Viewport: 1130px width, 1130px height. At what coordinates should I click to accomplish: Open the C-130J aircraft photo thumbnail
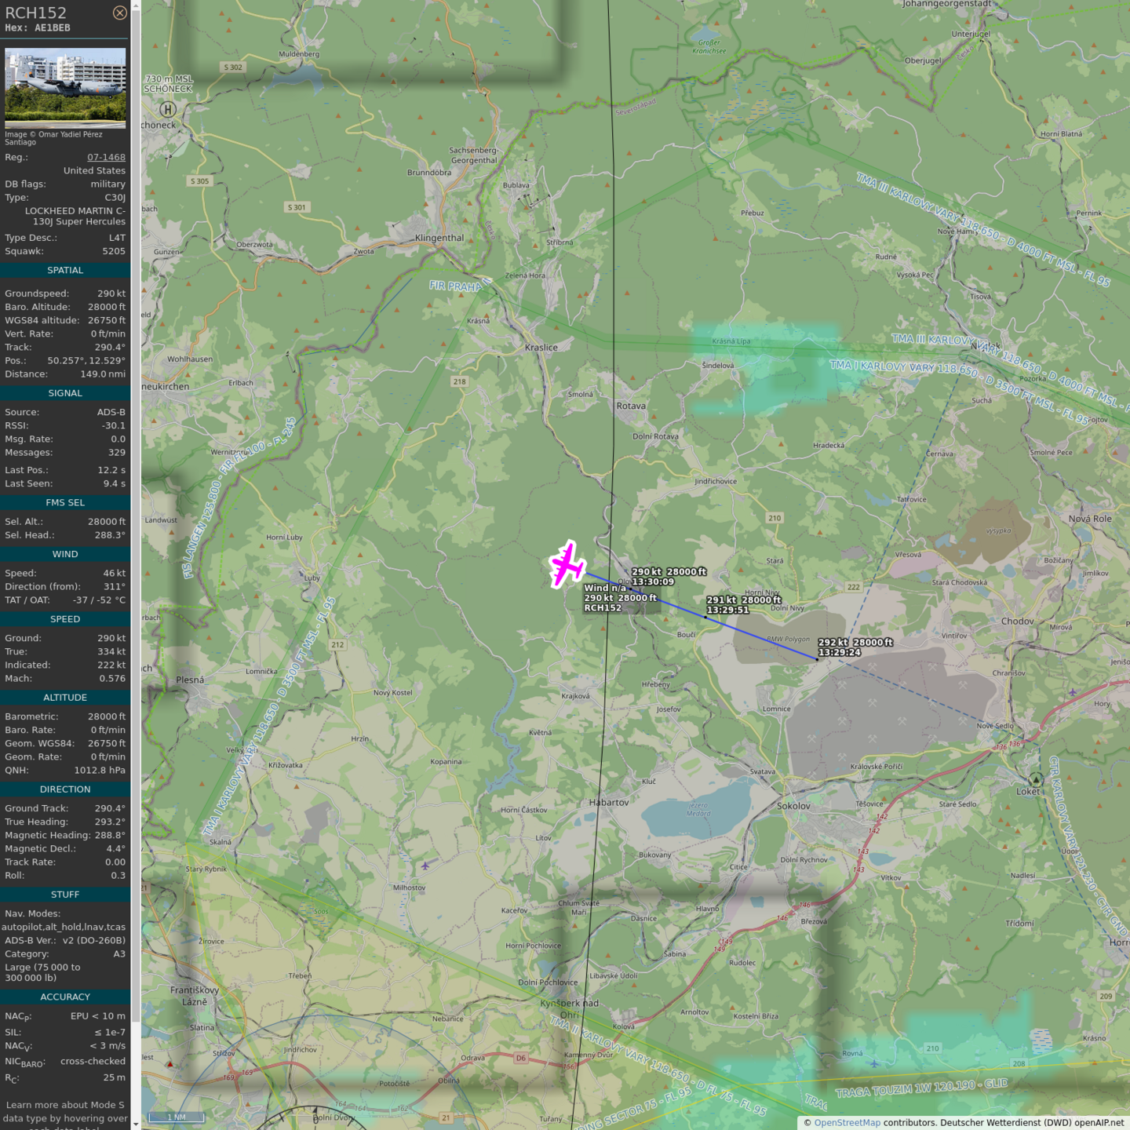coord(65,87)
